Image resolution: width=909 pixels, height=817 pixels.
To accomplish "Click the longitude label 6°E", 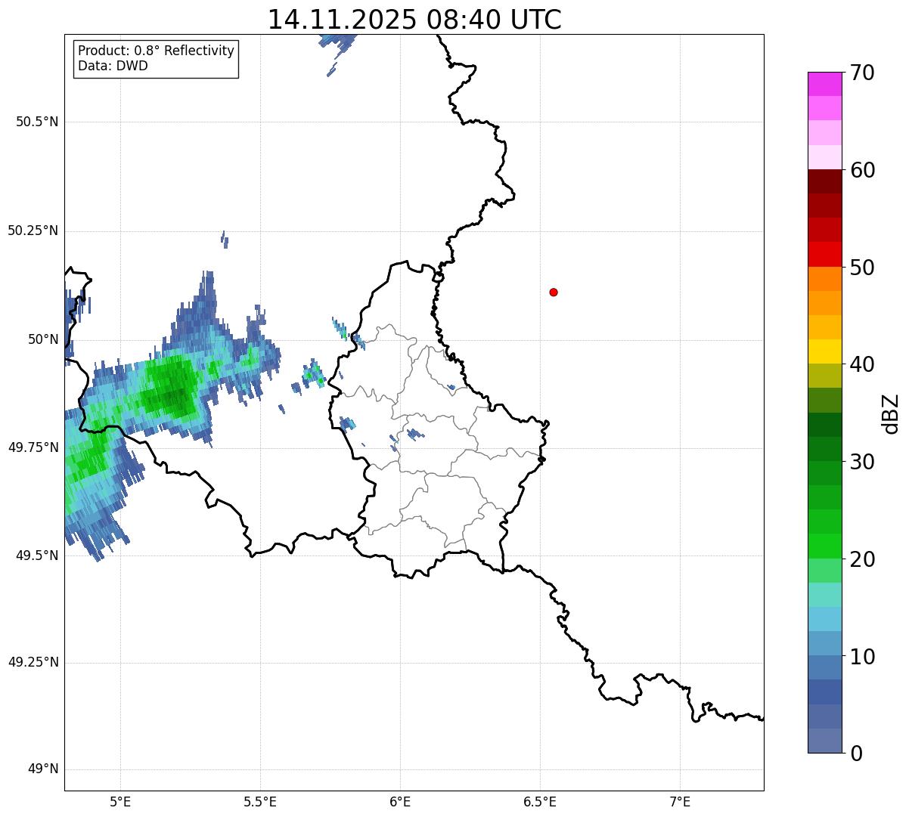I will 400,802.
